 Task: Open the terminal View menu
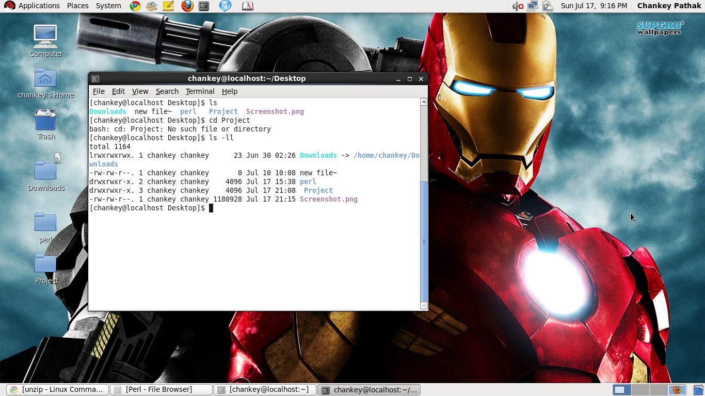140,91
